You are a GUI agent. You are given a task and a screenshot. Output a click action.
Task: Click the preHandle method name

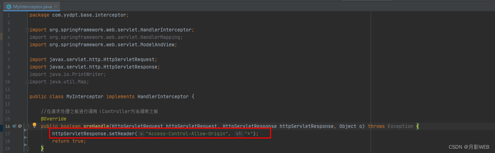pyautogui.click(x=96, y=126)
